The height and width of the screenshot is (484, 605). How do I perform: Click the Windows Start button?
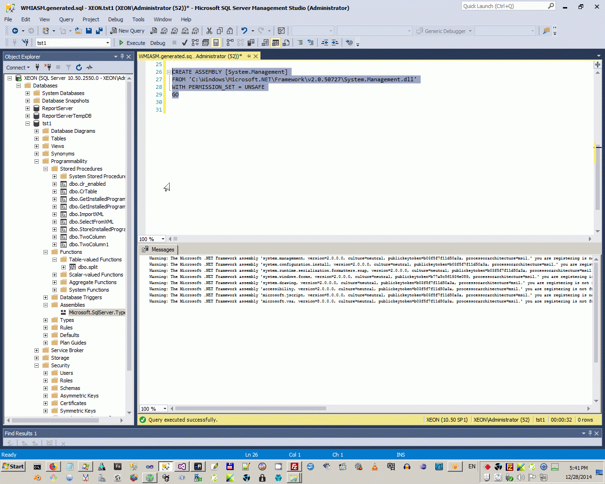(13, 467)
